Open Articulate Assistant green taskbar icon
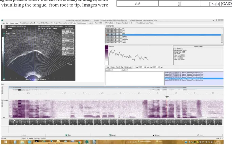Screen dimensions: 232x145 [x=87, y=142]
